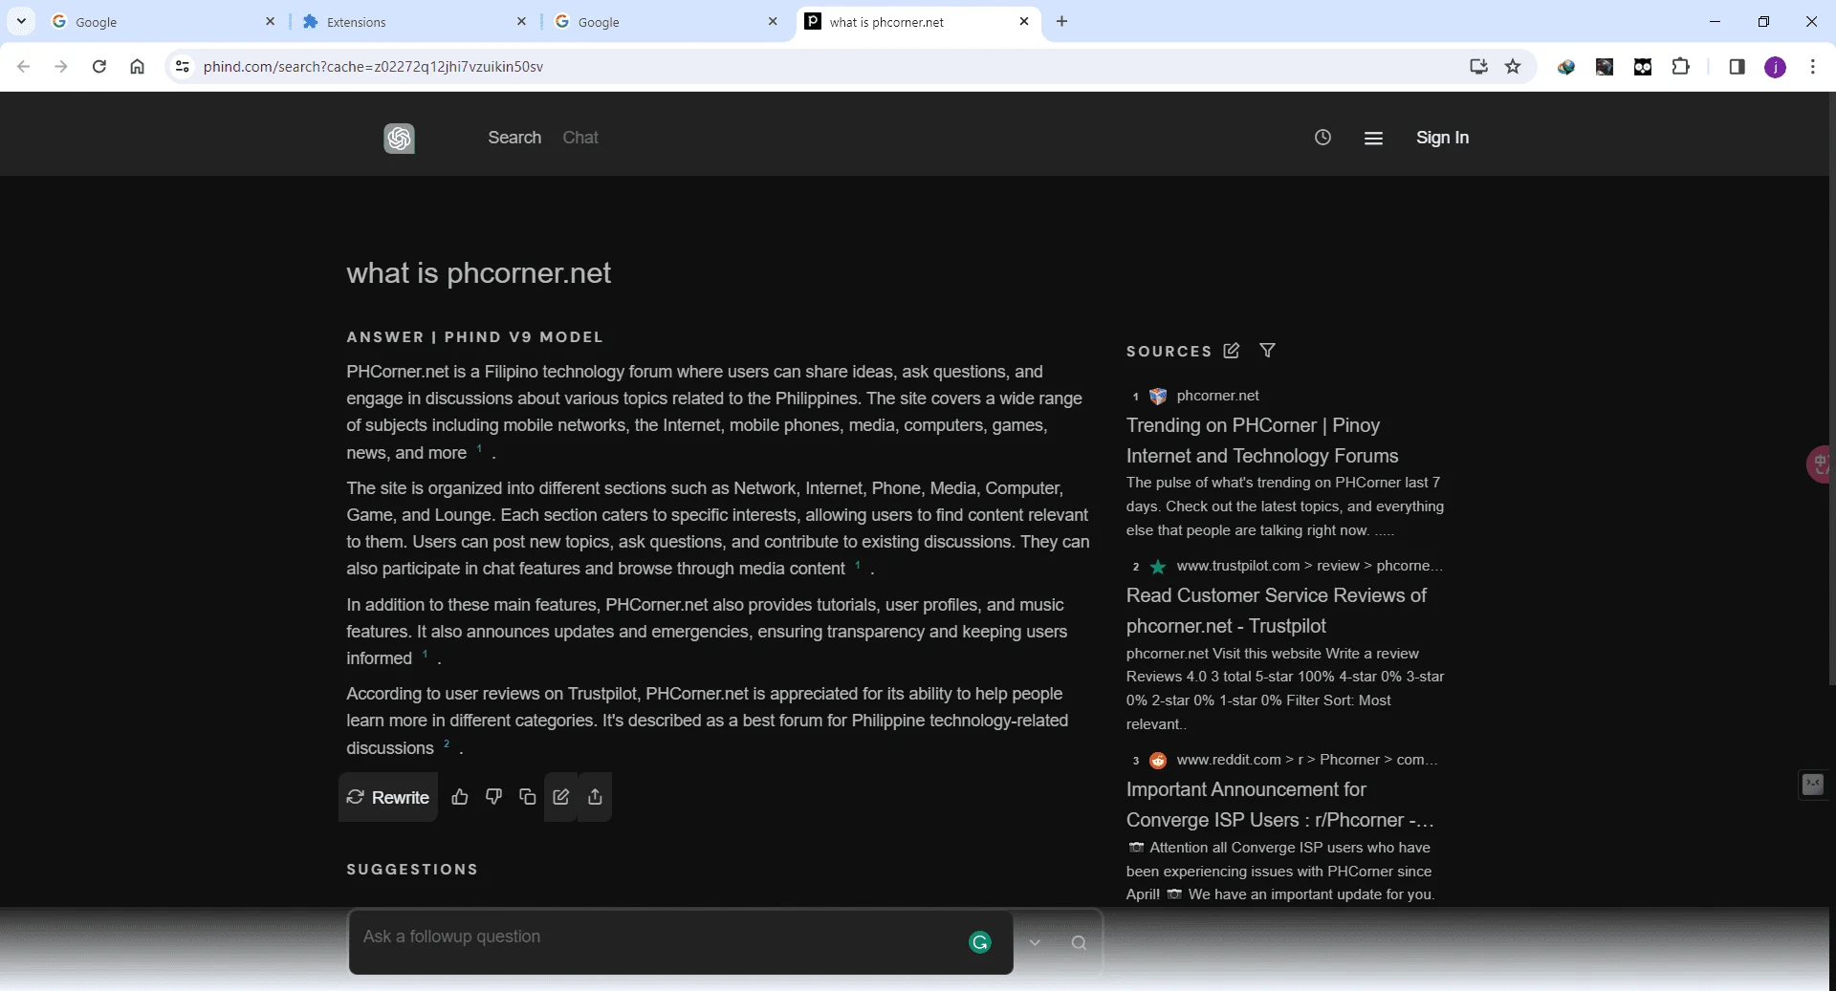Reload the page in the browser
The width and height of the screenshot is (1836, 991).
[x=99, y=66]
